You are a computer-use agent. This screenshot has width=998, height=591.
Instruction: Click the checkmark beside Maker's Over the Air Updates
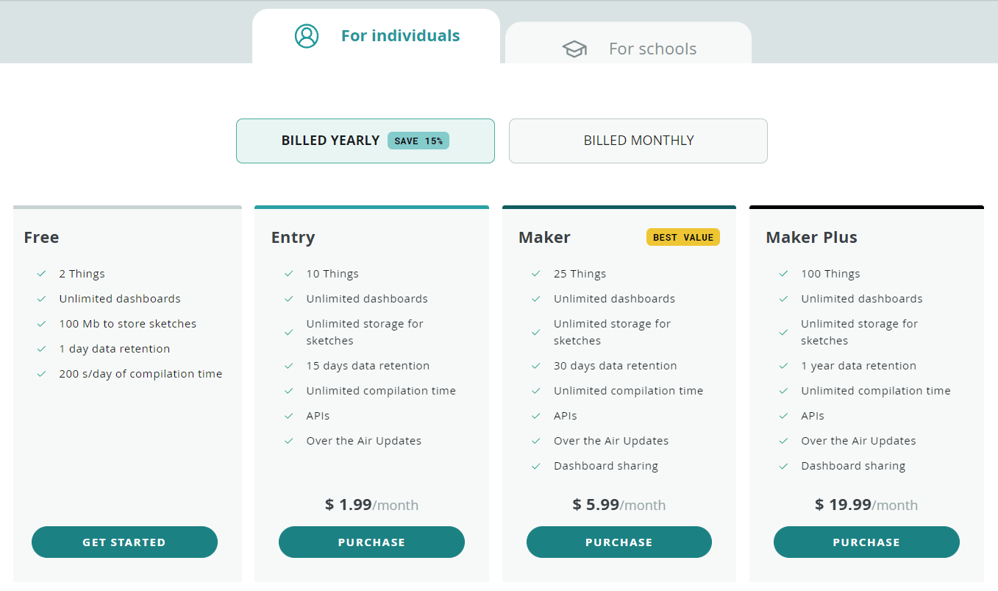(536, 441)
